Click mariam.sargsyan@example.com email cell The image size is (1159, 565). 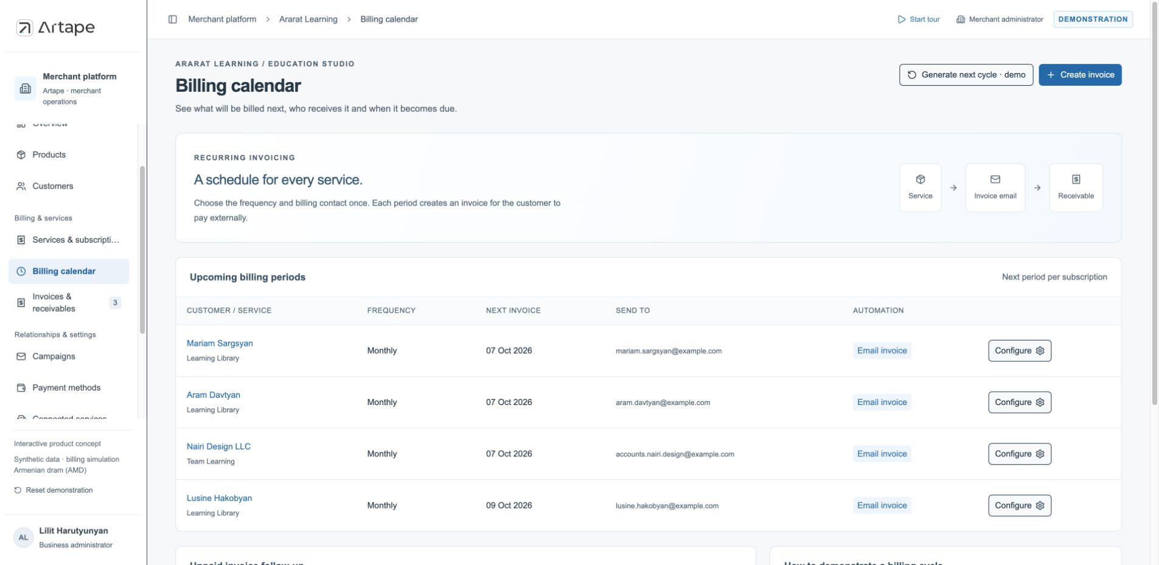click(x=669, y=352)
